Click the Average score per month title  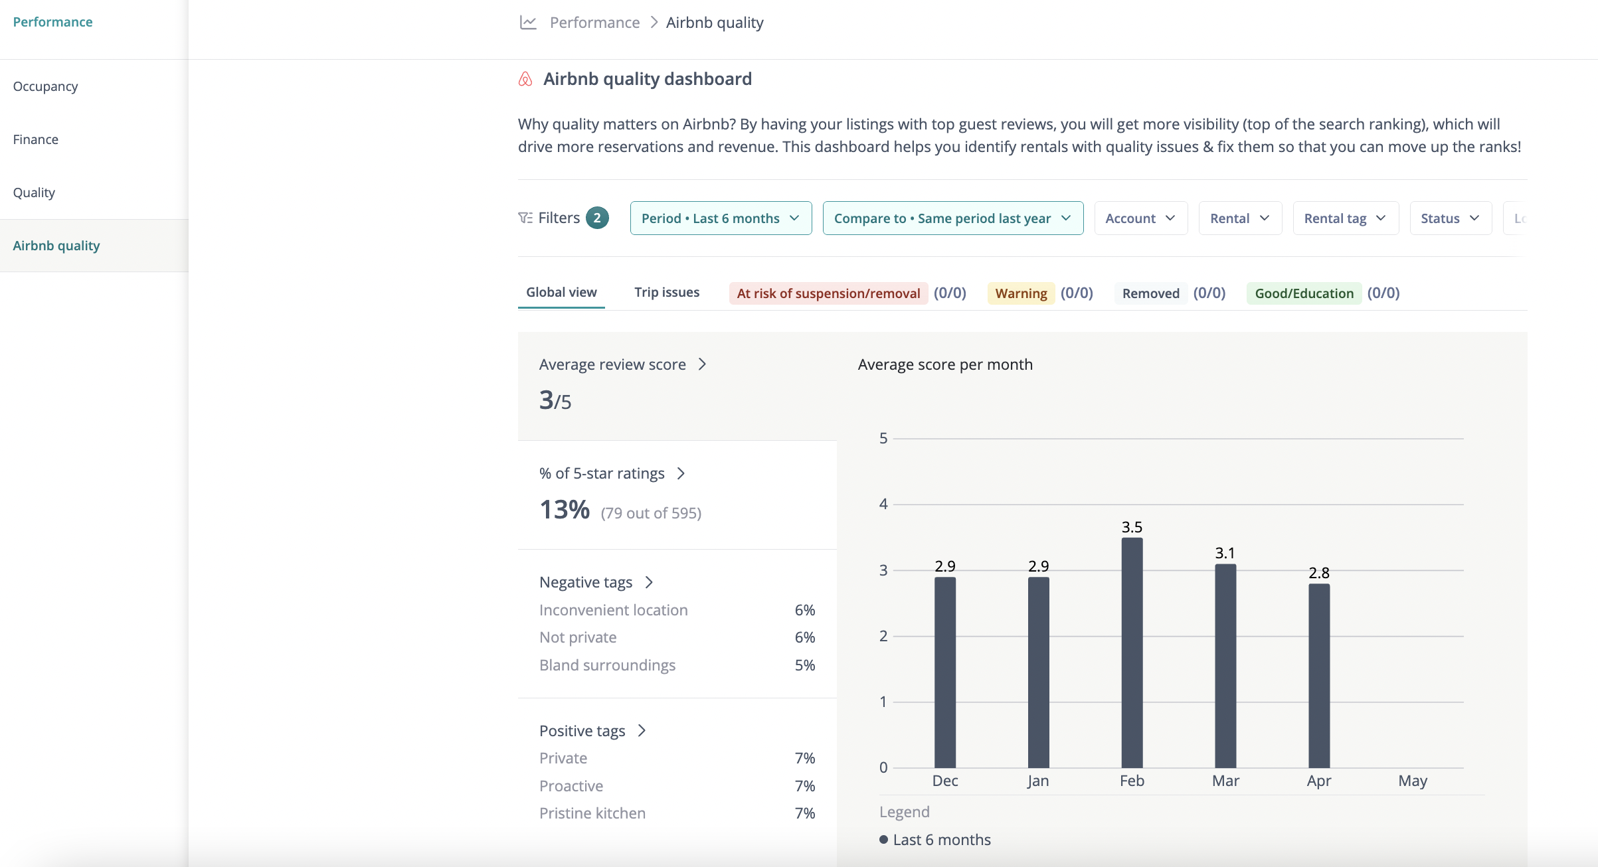pos(945,364)
